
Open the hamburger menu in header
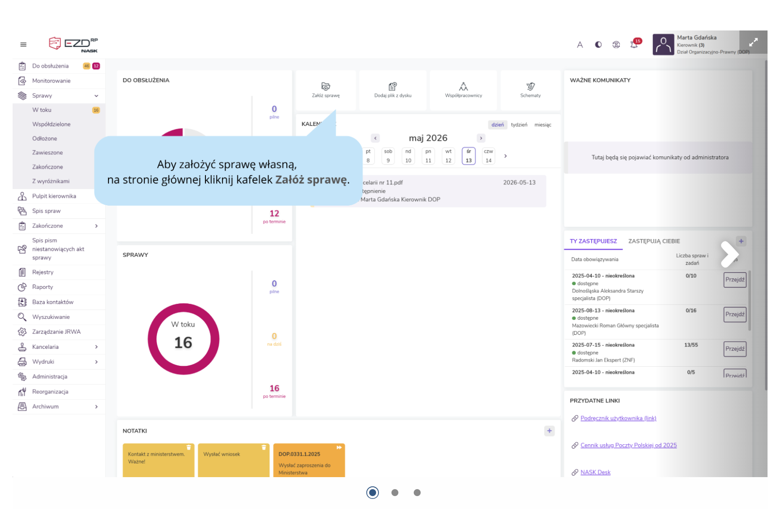click(23, 45)
